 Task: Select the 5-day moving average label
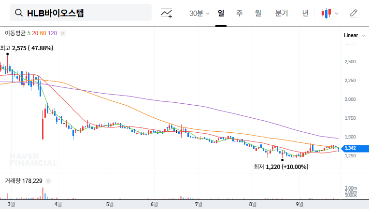(28, 33)
